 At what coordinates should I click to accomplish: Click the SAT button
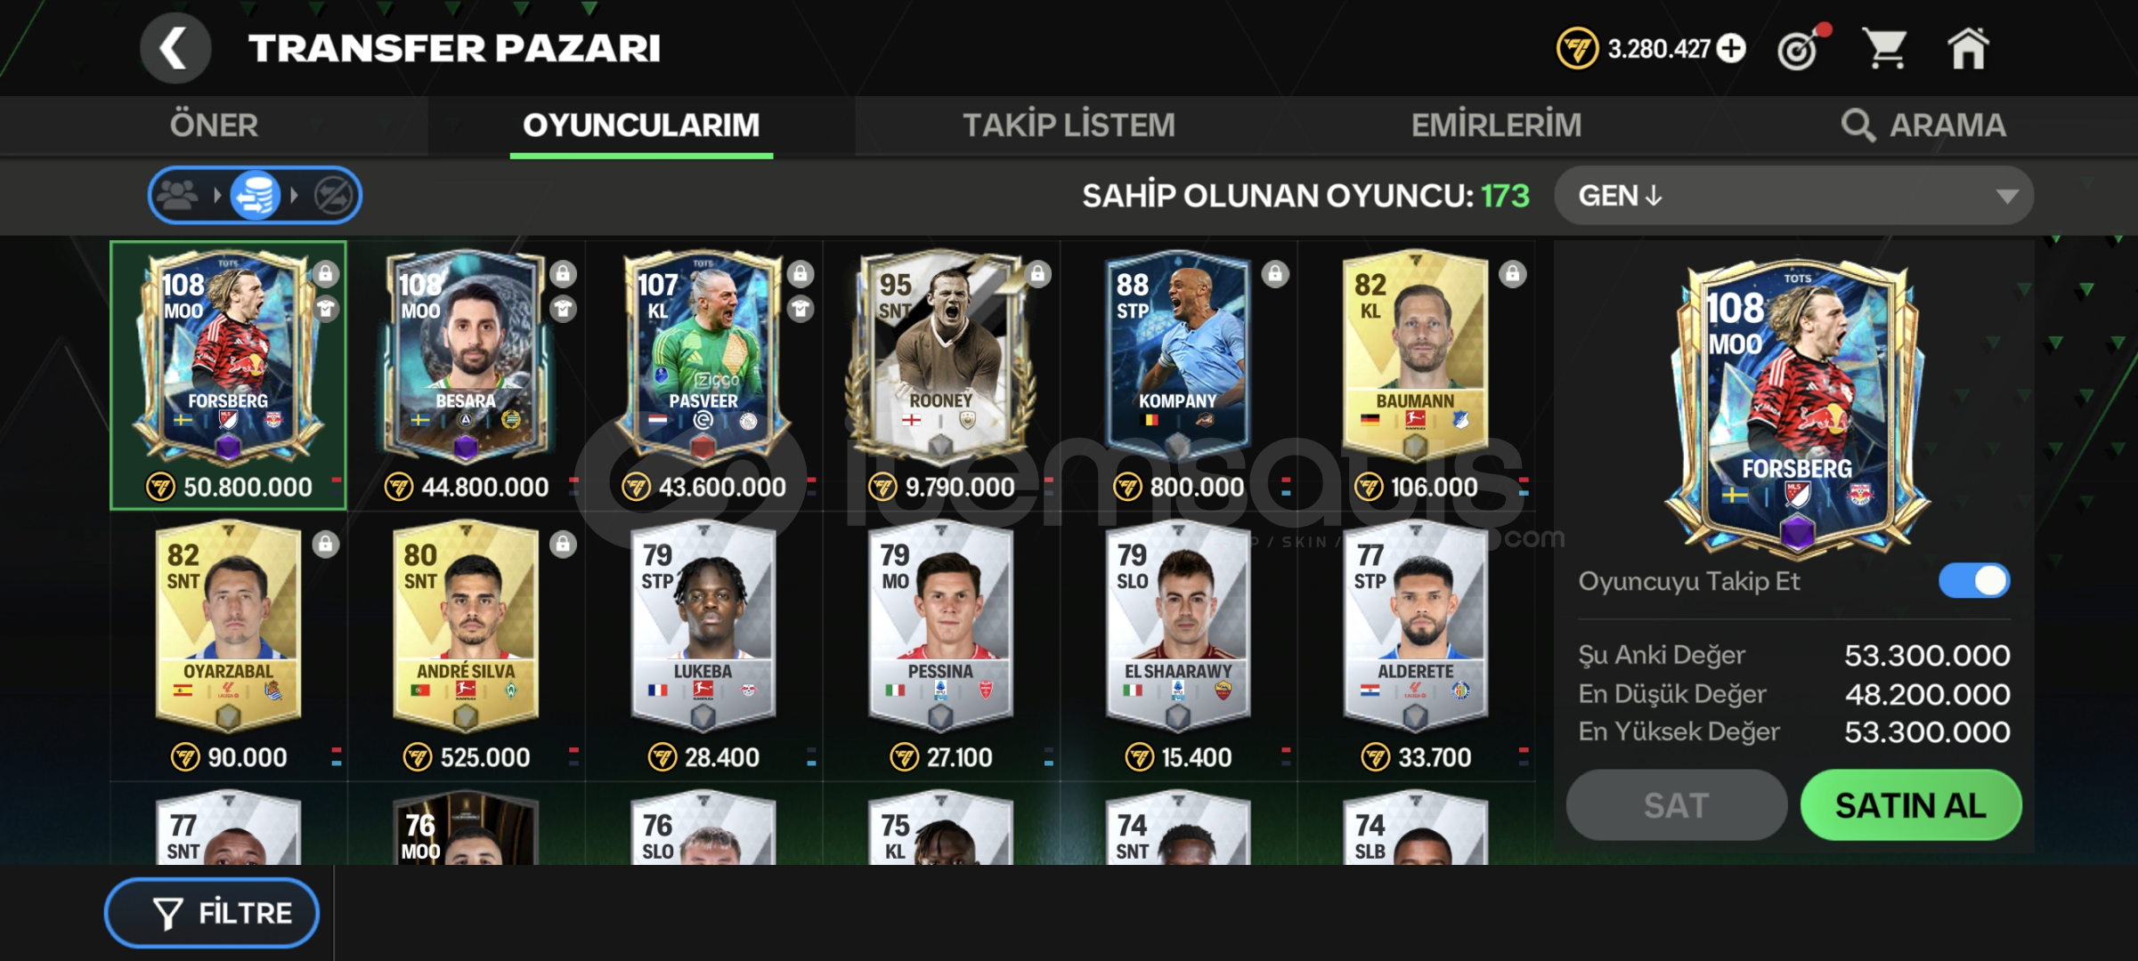coord(1676,805)
